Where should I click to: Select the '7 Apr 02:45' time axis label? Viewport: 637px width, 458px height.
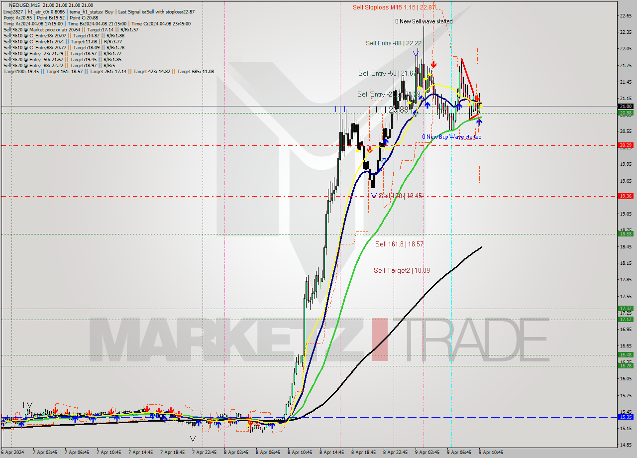pyautogui.click(x=45, y=453)
